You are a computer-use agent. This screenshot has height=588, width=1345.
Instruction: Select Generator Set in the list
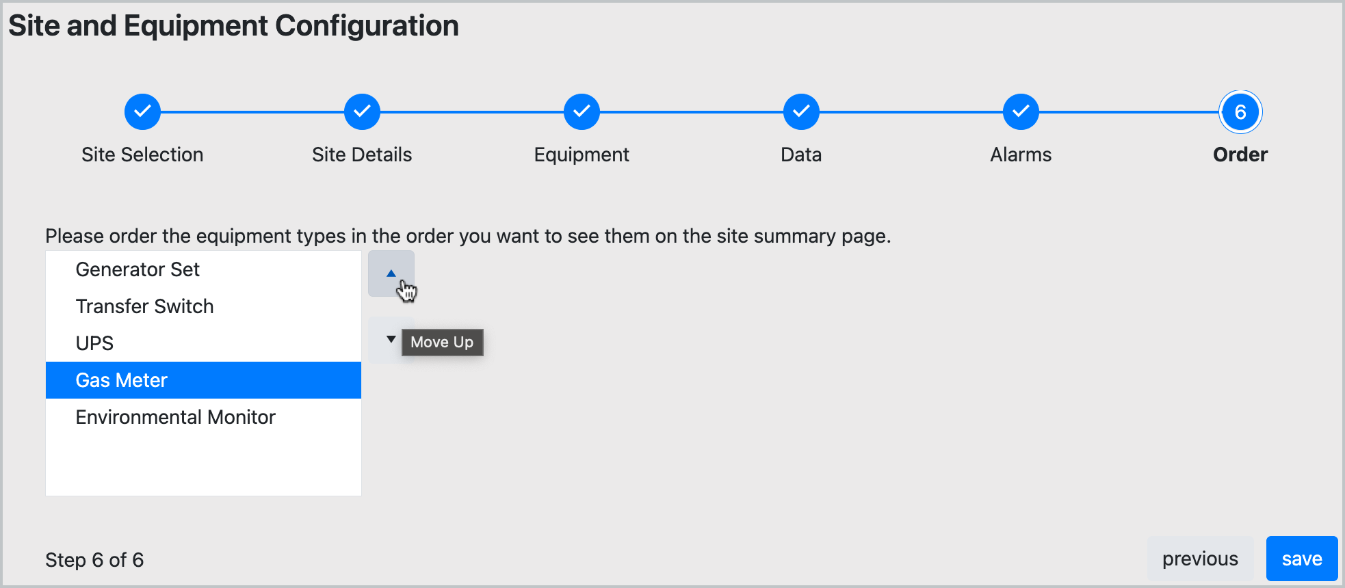(x=138, y=269)
